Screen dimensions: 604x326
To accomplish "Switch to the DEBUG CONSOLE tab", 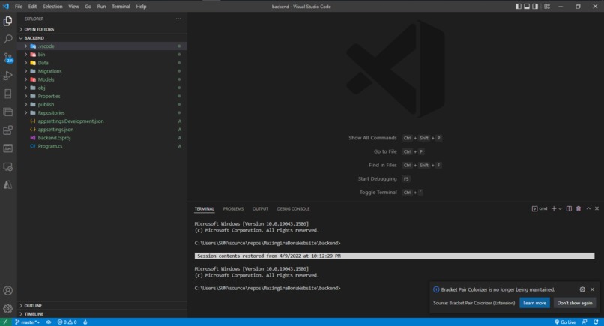I will [x=293, y=209].
